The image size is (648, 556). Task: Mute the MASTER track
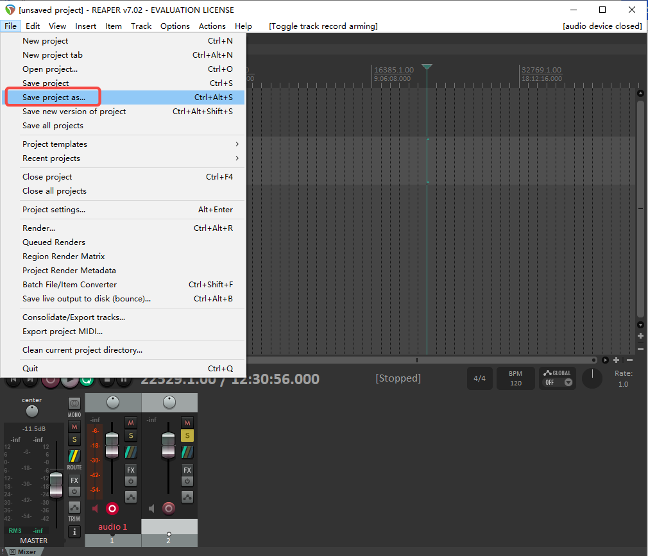74,426
